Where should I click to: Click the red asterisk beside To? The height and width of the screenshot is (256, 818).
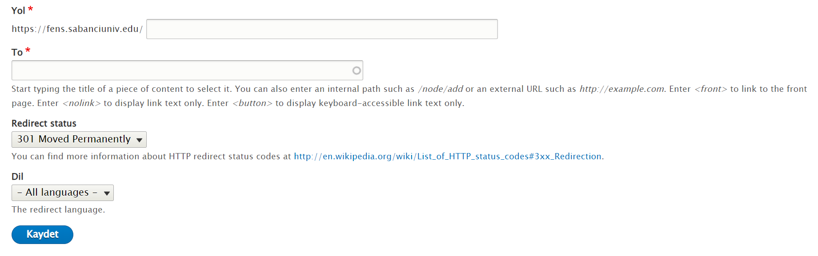[28, 50]
